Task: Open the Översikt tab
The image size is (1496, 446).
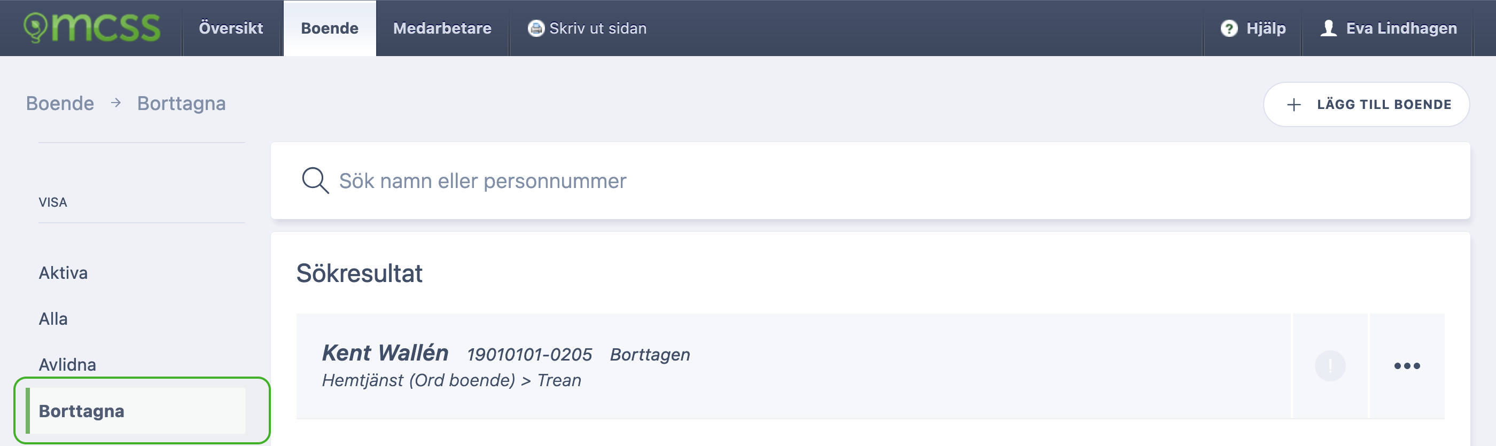Action: pyautogui.click(x=231, y=28)
